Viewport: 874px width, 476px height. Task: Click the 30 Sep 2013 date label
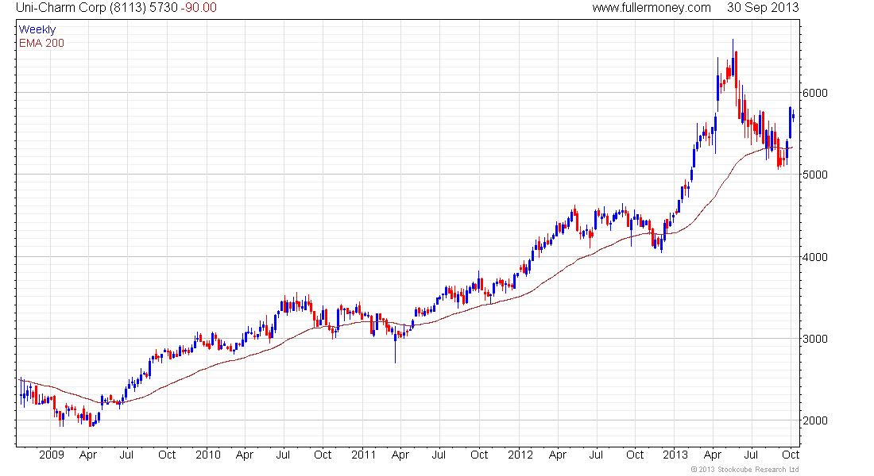point(763,8)
